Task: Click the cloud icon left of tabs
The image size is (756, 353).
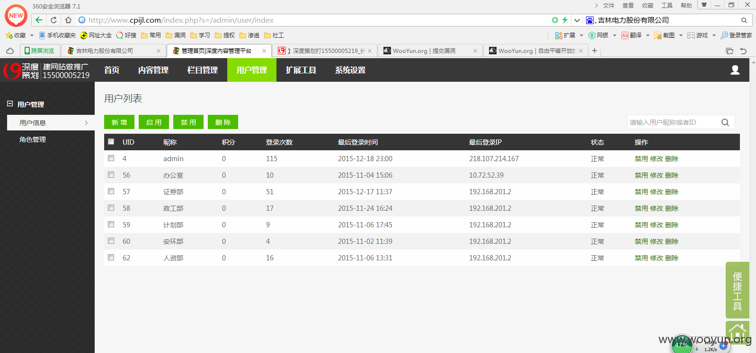Action: [x=10, y=51]
